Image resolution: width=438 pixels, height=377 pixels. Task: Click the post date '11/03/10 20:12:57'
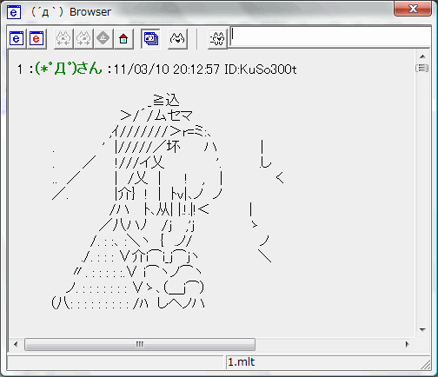tap(167, 69)
